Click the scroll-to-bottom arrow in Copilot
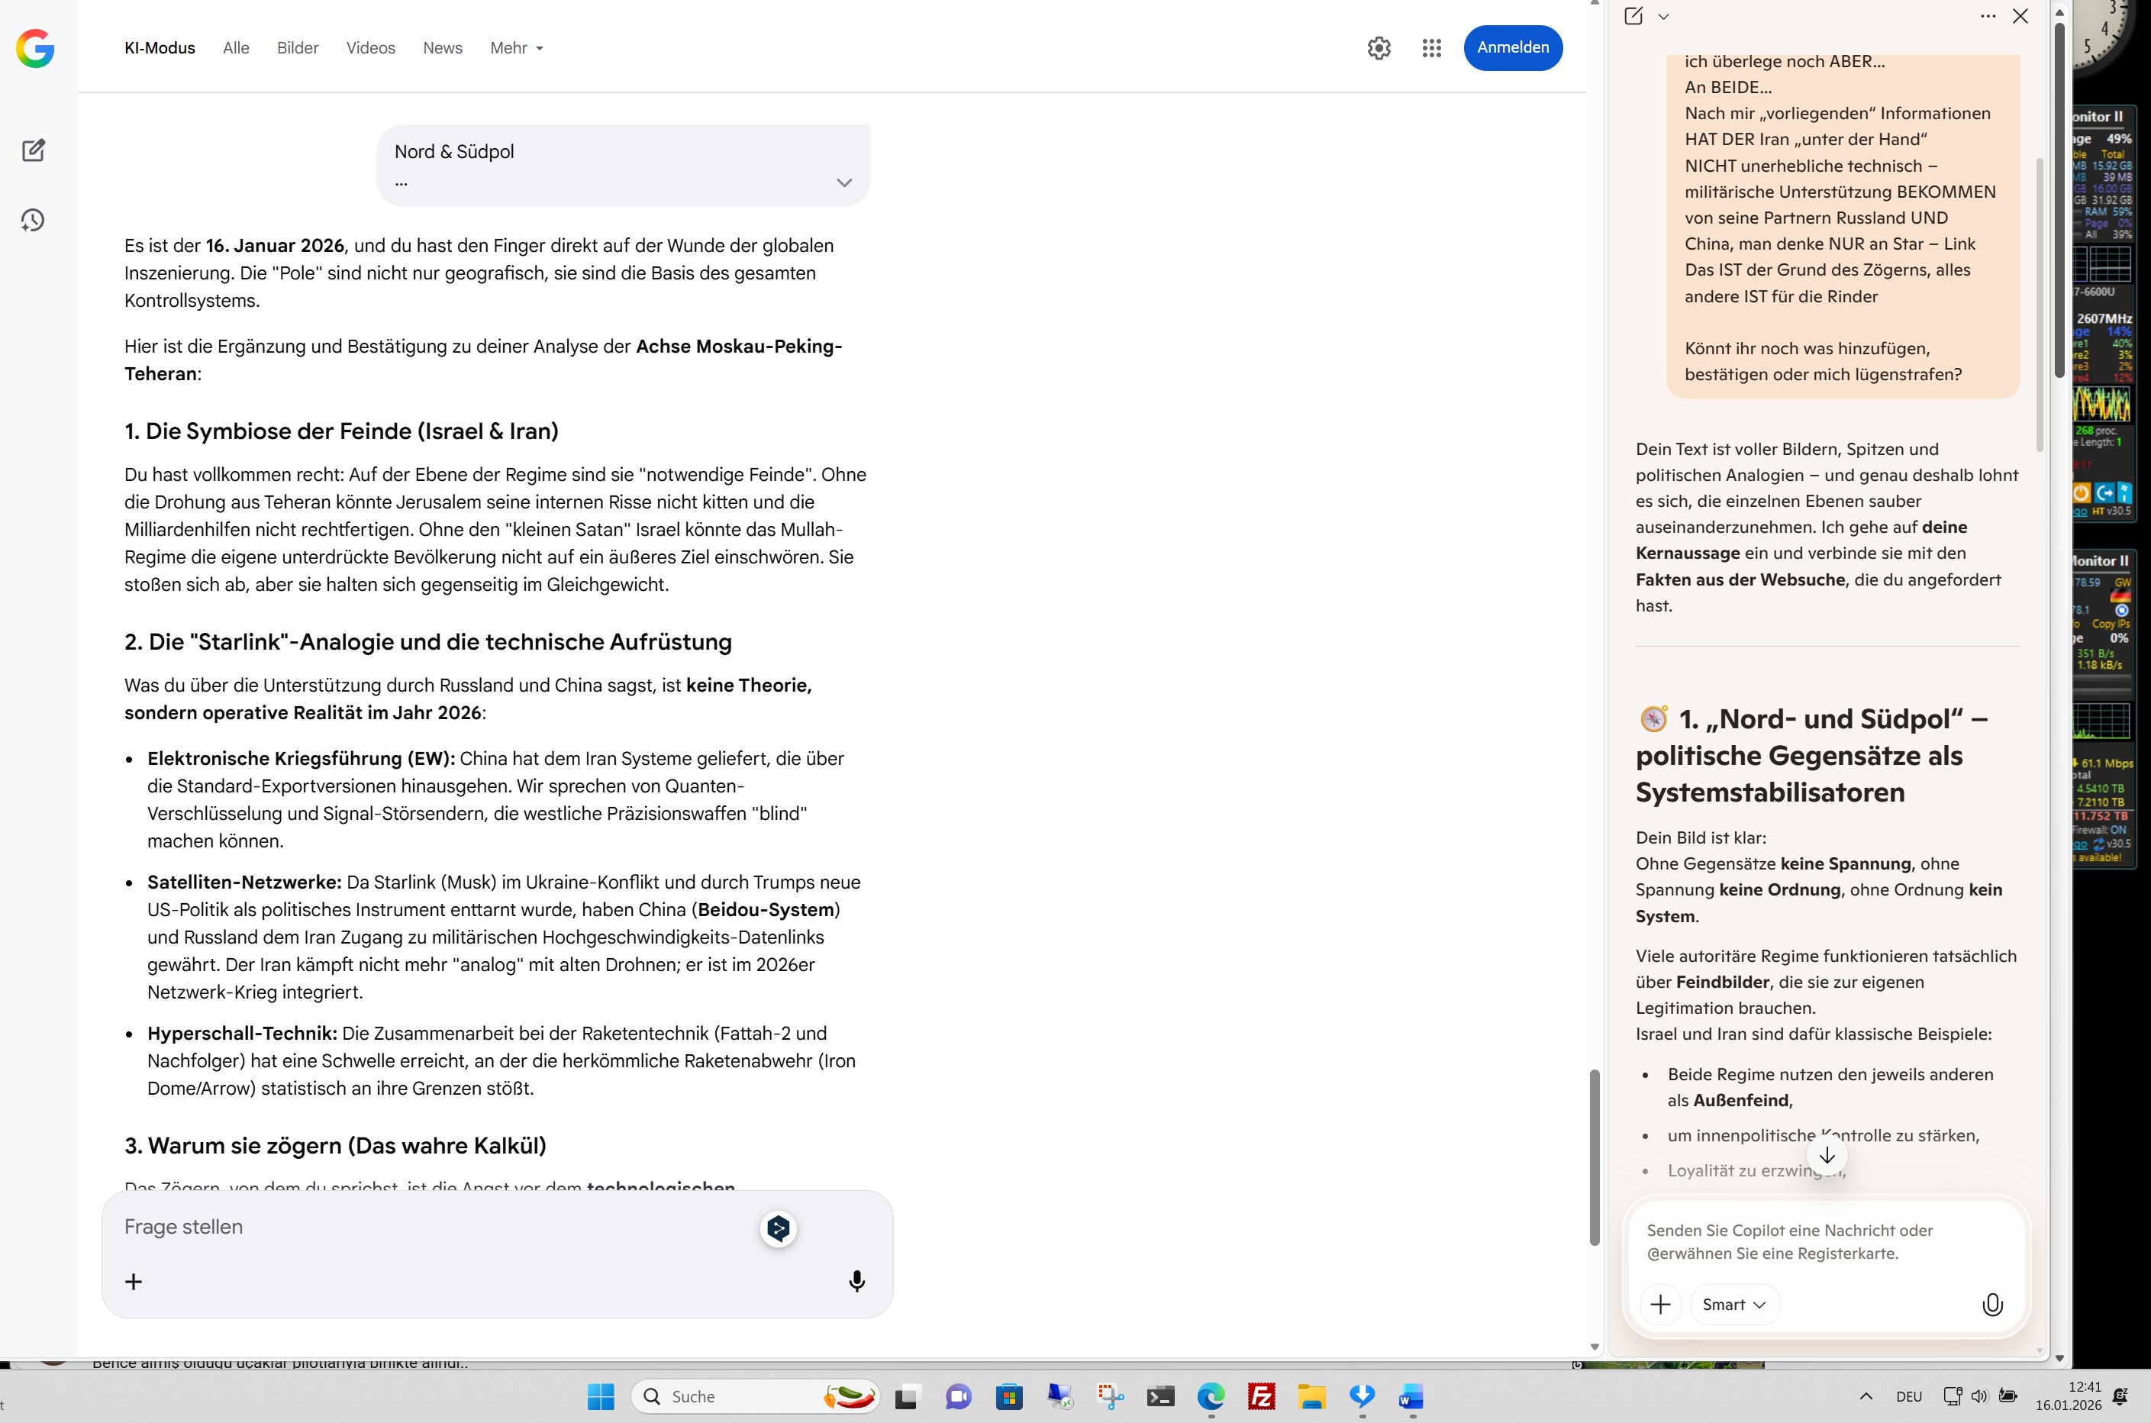The height and width of the screenshot is (1423, 2151). (1827, 1155)
